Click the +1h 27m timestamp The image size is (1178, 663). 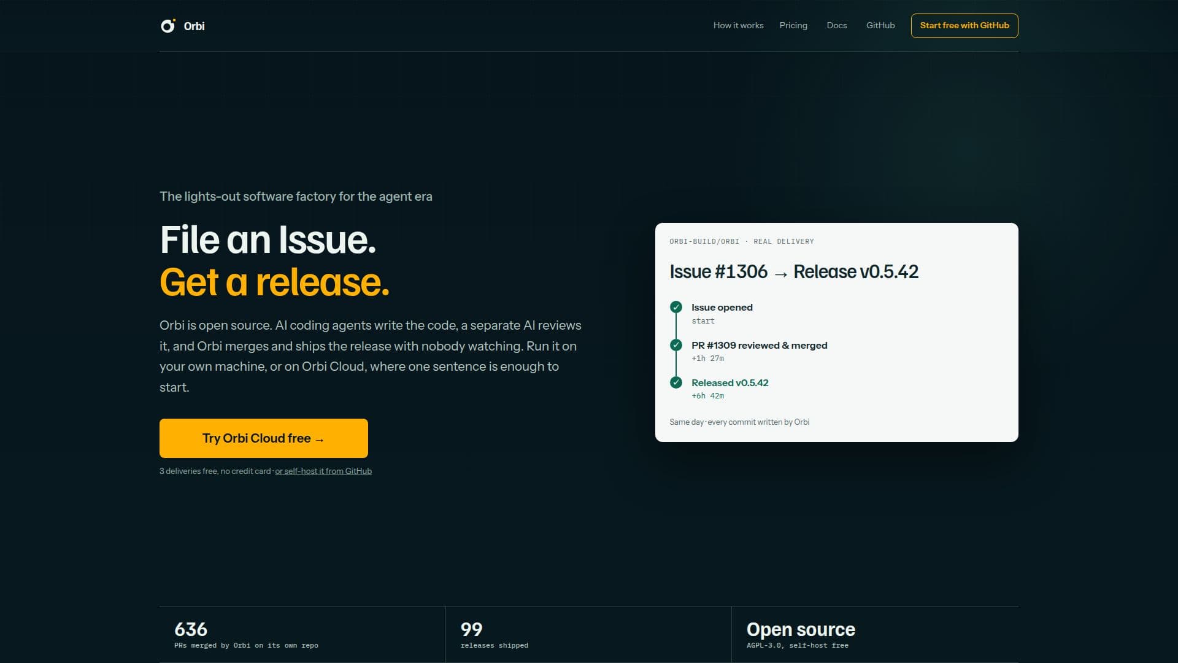(707, 359)
